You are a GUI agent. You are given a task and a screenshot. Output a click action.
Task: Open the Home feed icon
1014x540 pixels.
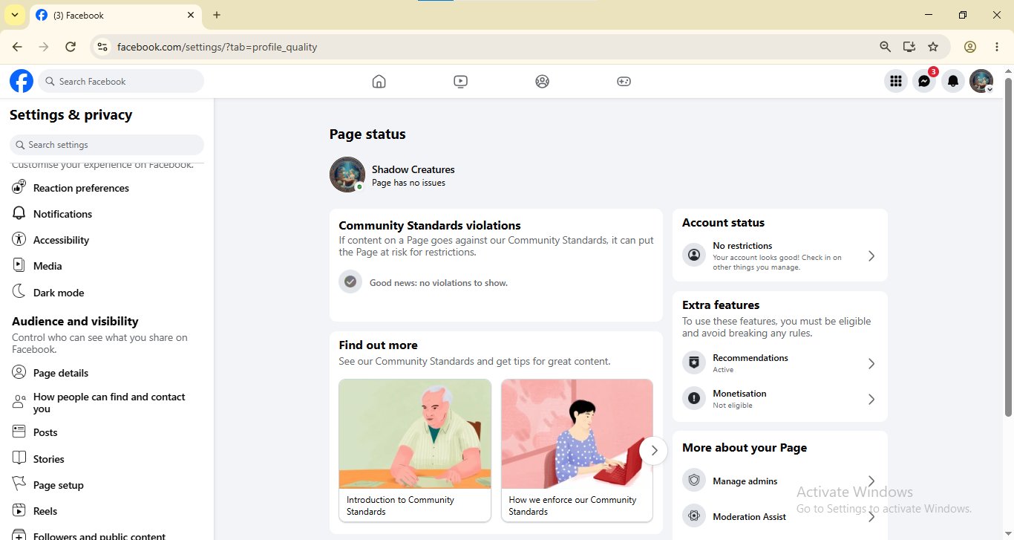(x=379, y=81)
